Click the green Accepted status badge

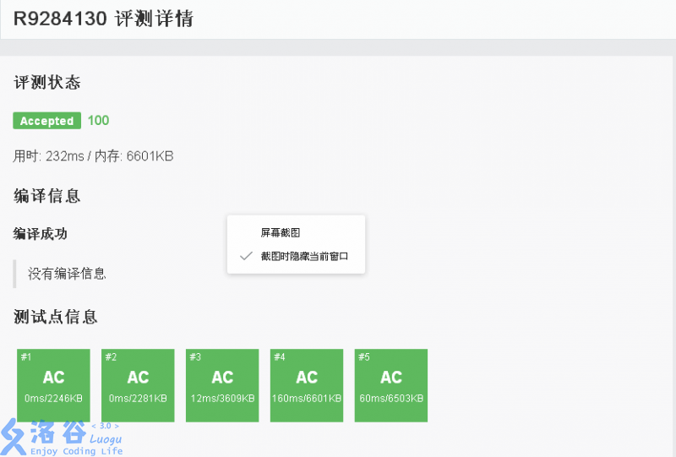(46, 121)
